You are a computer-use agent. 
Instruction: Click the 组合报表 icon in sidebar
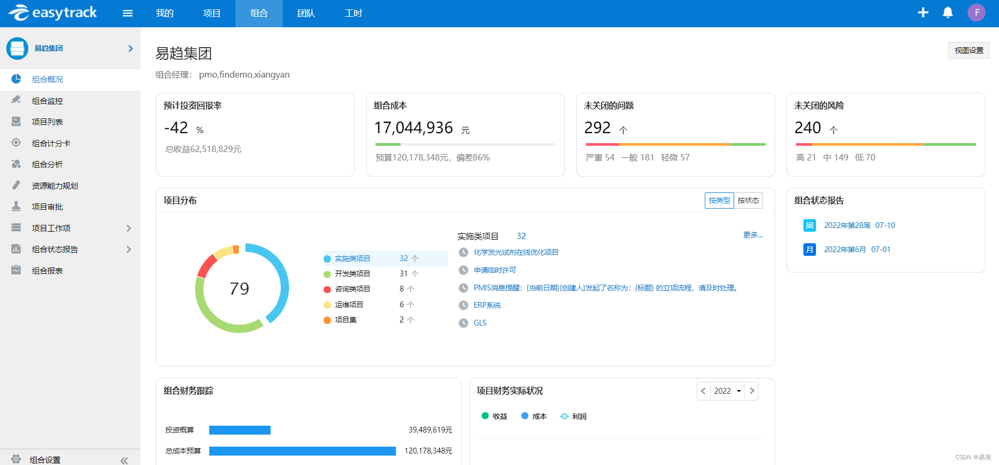pos(16,270)
